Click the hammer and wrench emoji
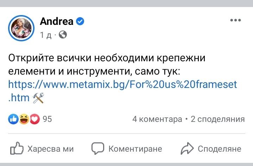The image size is (253, 166). 38,99
